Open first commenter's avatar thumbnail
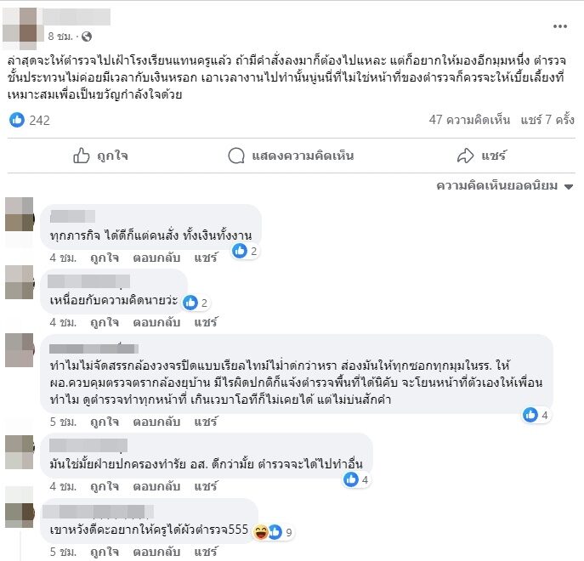The image size is (584, 561). tap(20, 214)
